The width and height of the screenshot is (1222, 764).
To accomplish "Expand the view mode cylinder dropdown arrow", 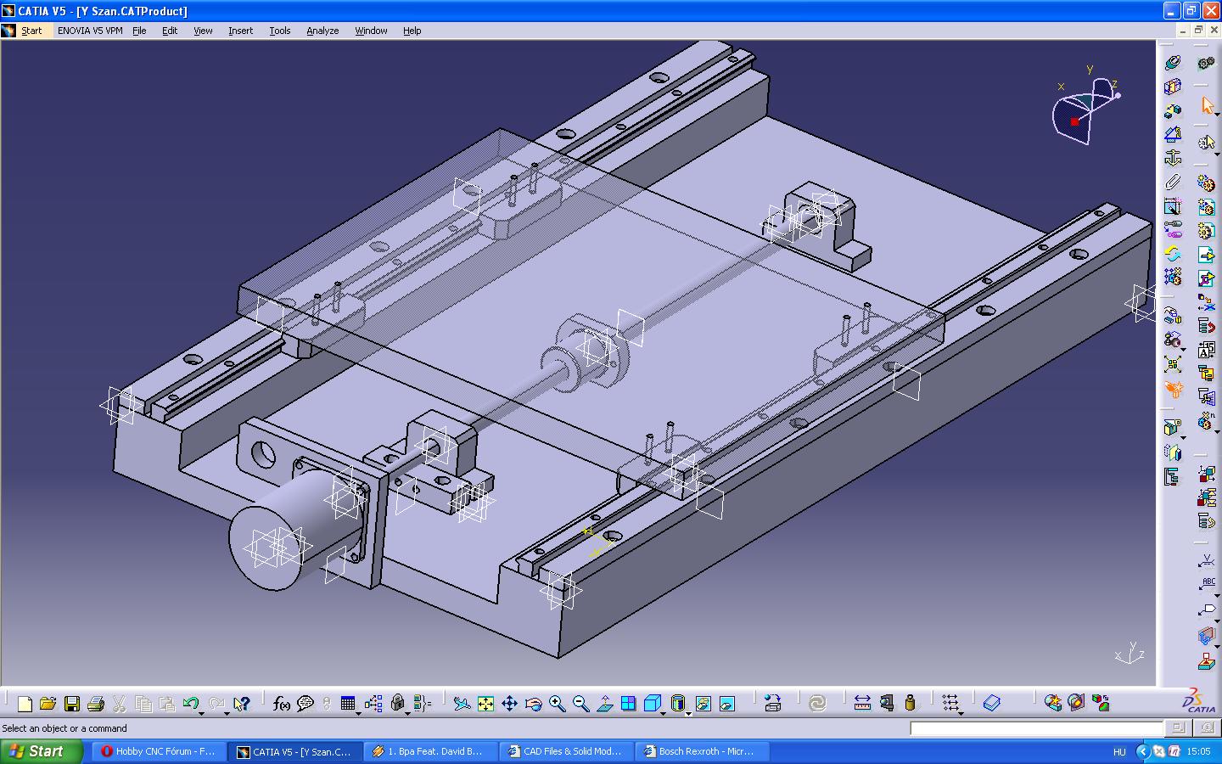I will click(688, 713).
